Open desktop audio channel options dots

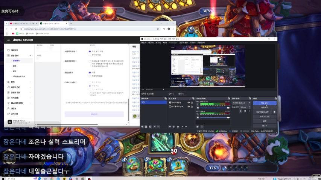tap(198, 105)
